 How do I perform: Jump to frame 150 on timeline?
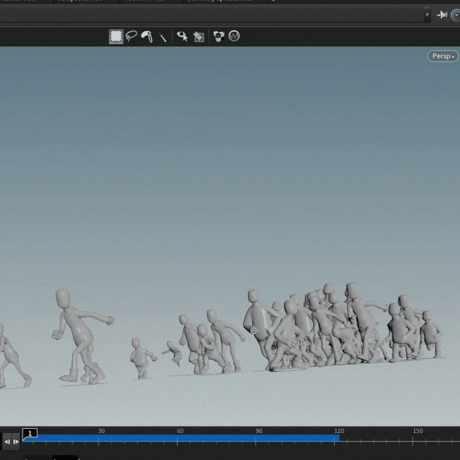pos(418,431)
